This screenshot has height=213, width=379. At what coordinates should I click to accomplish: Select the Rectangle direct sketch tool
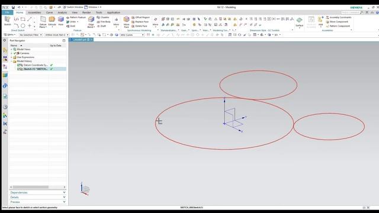click(x=23, y=19)
